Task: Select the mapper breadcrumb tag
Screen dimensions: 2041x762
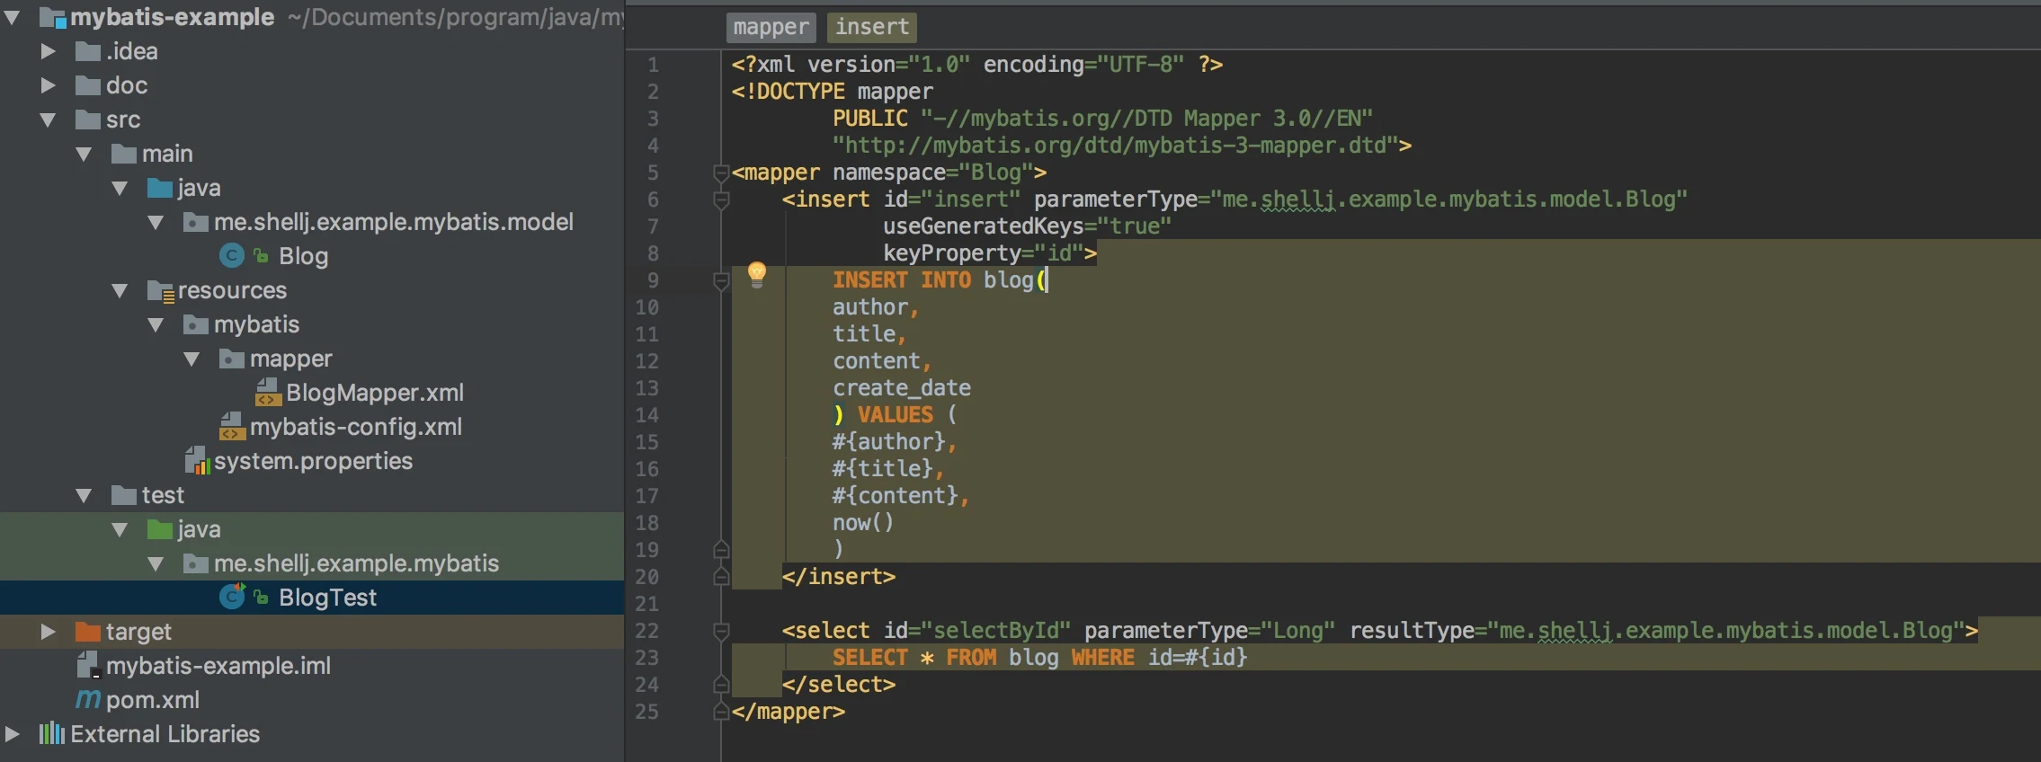Action: pyautogui.click(x=771, y=27)
